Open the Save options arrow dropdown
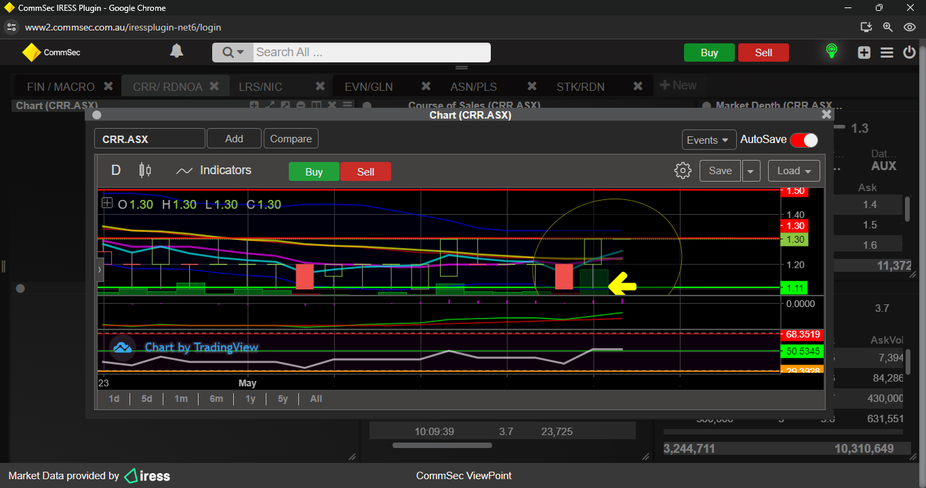This screenshot has height=488, width=926. (751, 171)
